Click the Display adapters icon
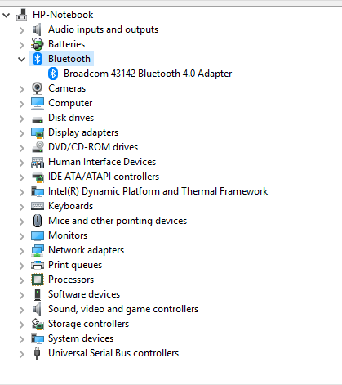This screenshot has width=342, height=385. 38,132
